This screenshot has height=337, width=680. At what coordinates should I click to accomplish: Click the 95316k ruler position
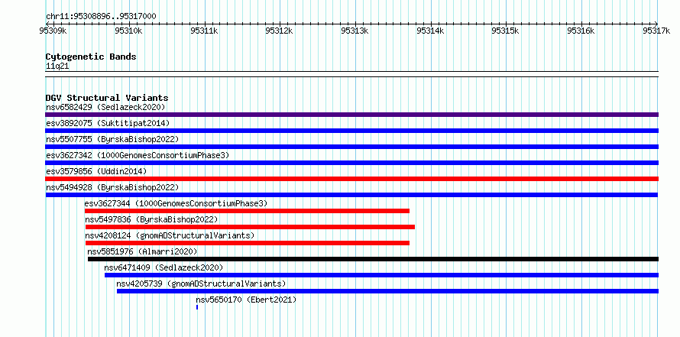[581, 31]
